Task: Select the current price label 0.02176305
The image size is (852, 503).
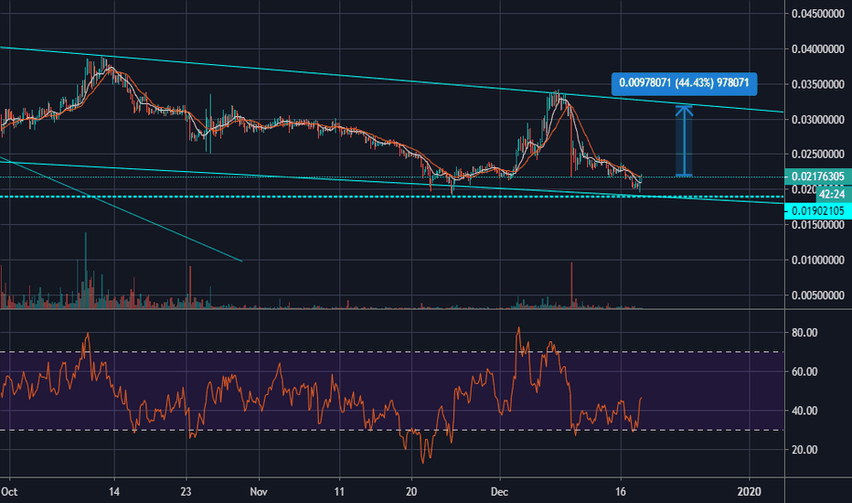Action: (x=818, y=177)
